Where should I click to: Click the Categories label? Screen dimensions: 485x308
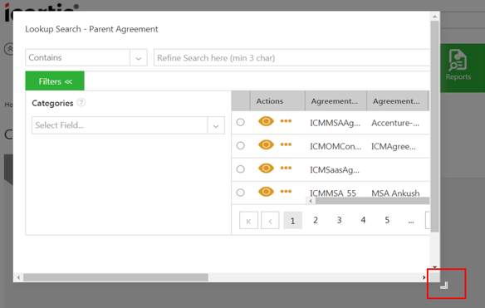(52, 103)
